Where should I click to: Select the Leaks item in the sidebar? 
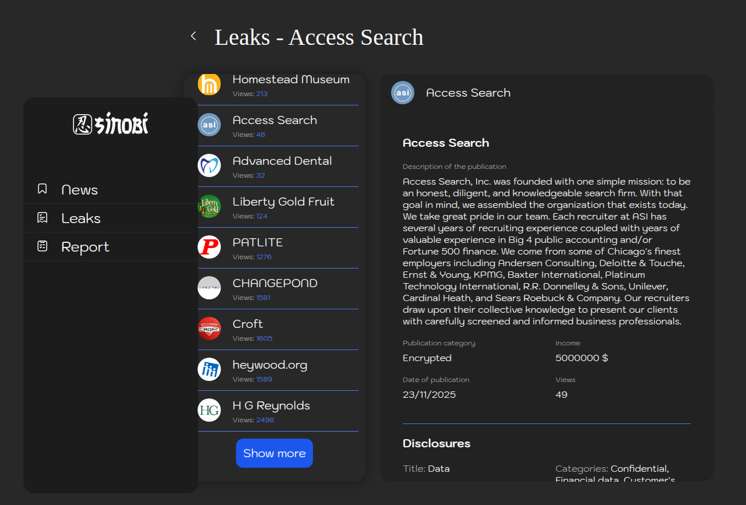[x=81, y=218]
